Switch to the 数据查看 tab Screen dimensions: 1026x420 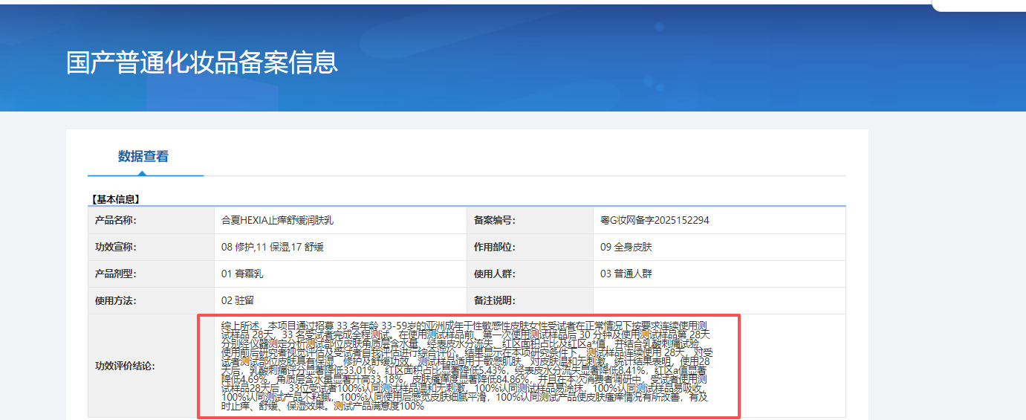pos(143,156)
